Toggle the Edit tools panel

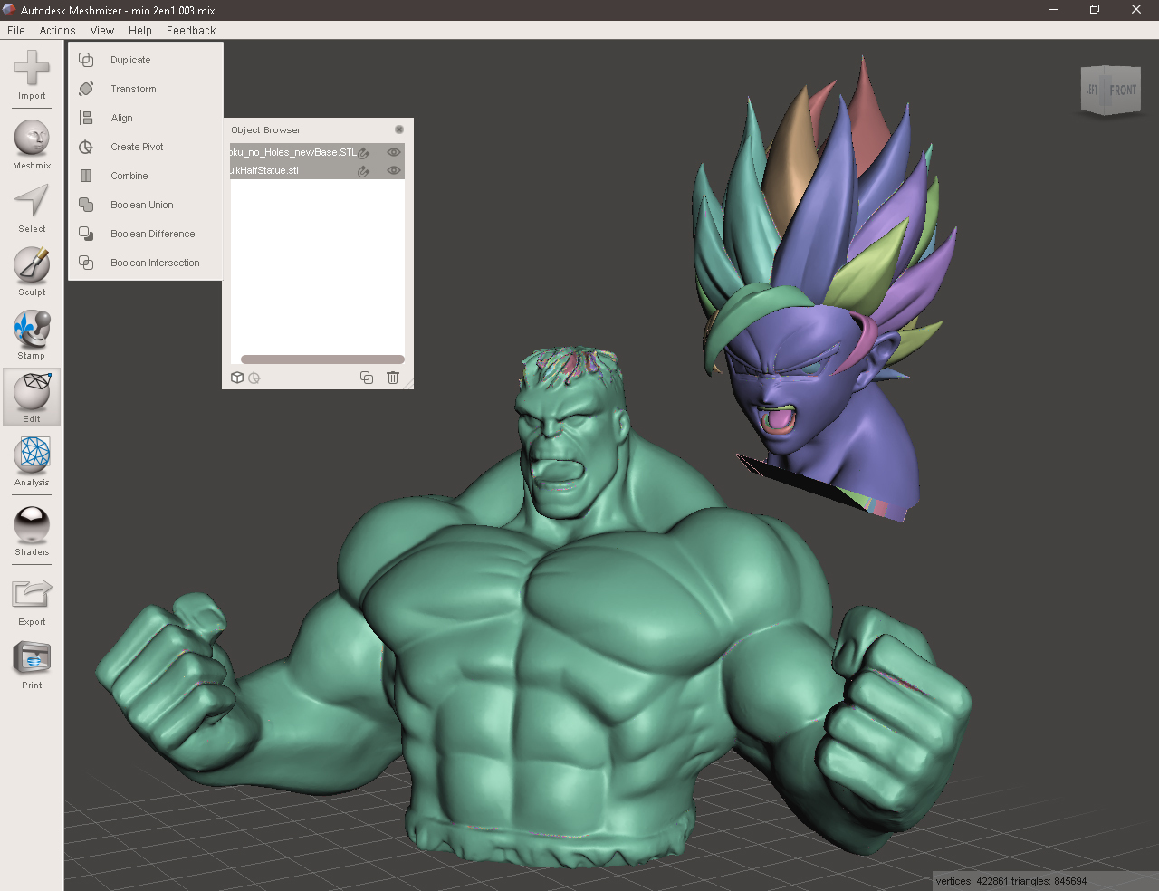[x=32, y=397]
